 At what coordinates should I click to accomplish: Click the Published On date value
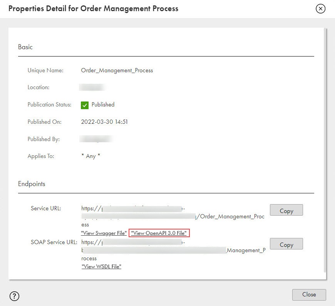[104, 122]
